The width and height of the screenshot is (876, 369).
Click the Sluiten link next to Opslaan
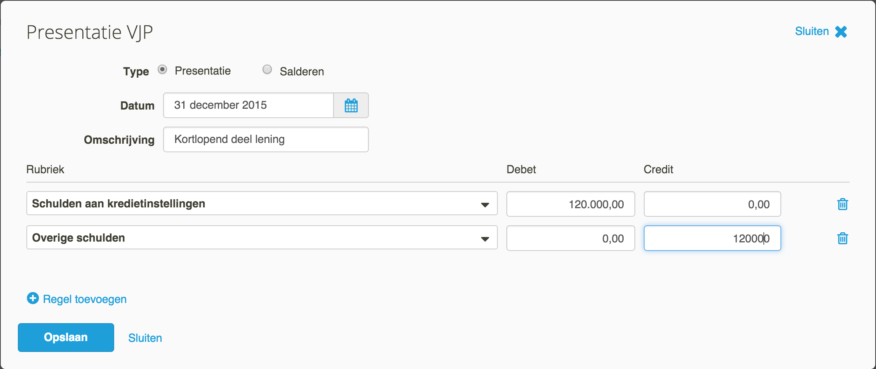pyautogui.click(x=145, y=338)
